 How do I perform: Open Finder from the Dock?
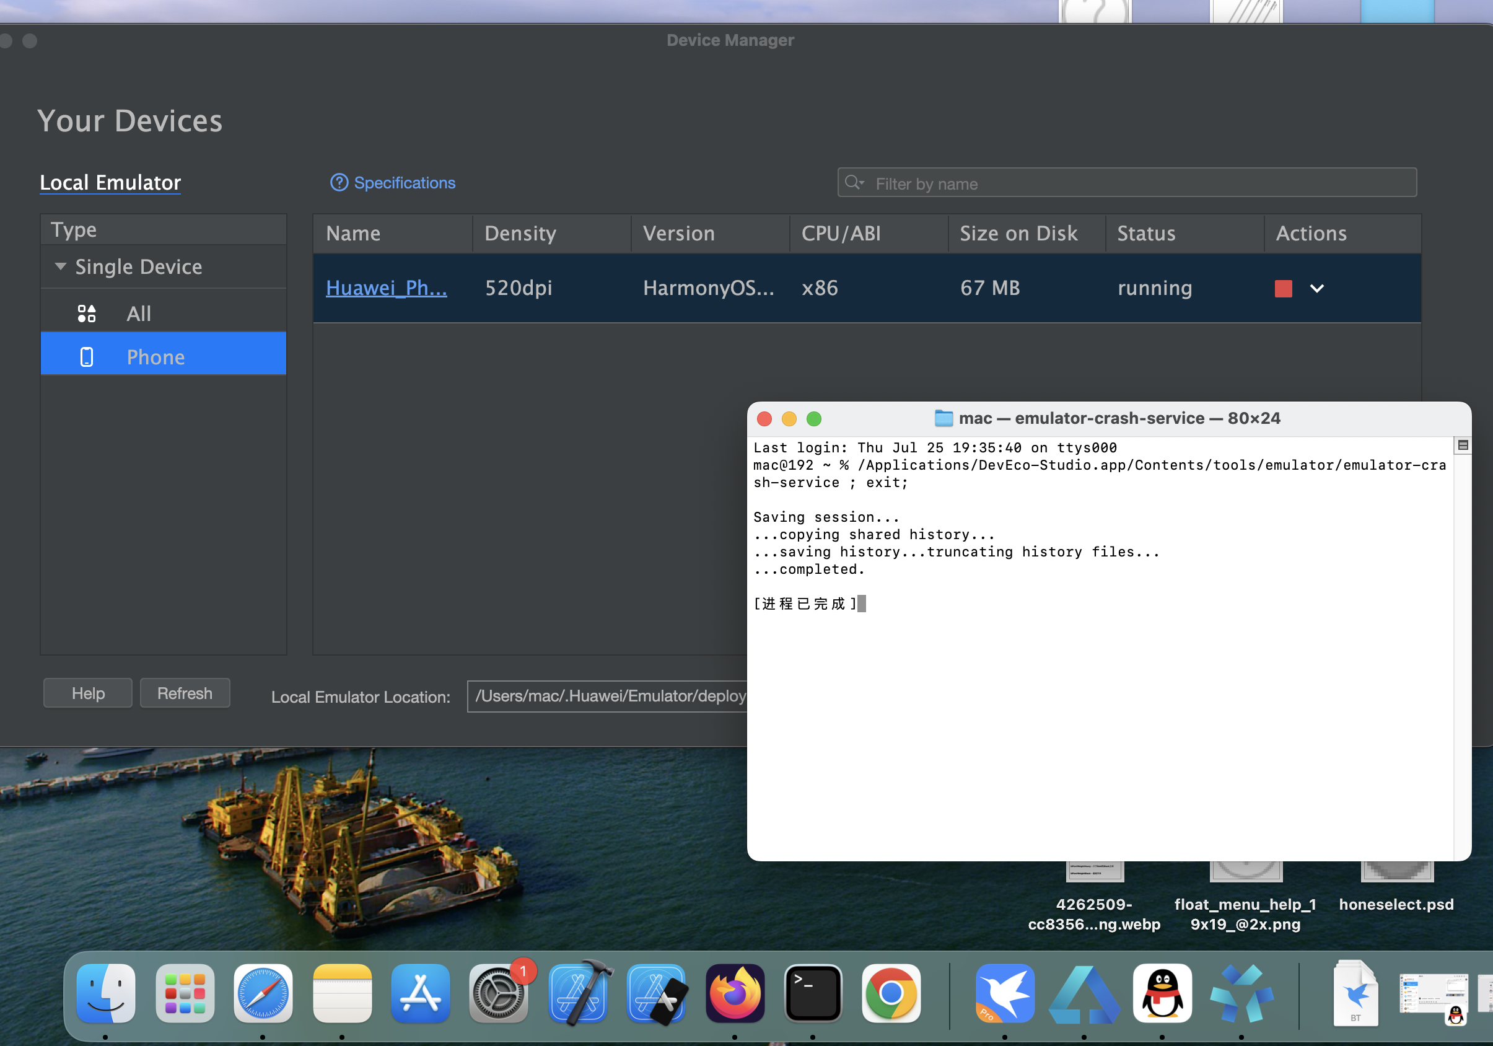pyautogui.click(x=106, y=993)
